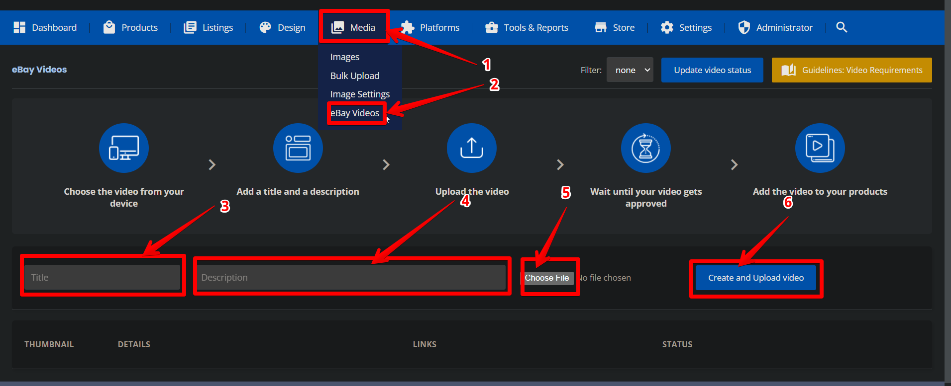The height and width of the screenshot is (386, 951).
Task: Click the 'No file chosen' label
Action: (605, 278)
